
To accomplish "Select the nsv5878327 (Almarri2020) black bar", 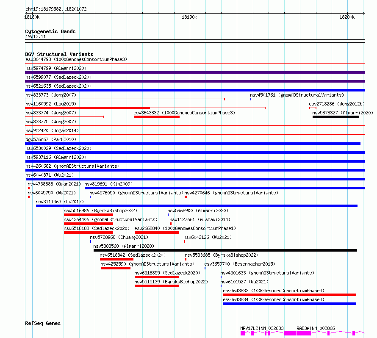I will tap(335, 117).
